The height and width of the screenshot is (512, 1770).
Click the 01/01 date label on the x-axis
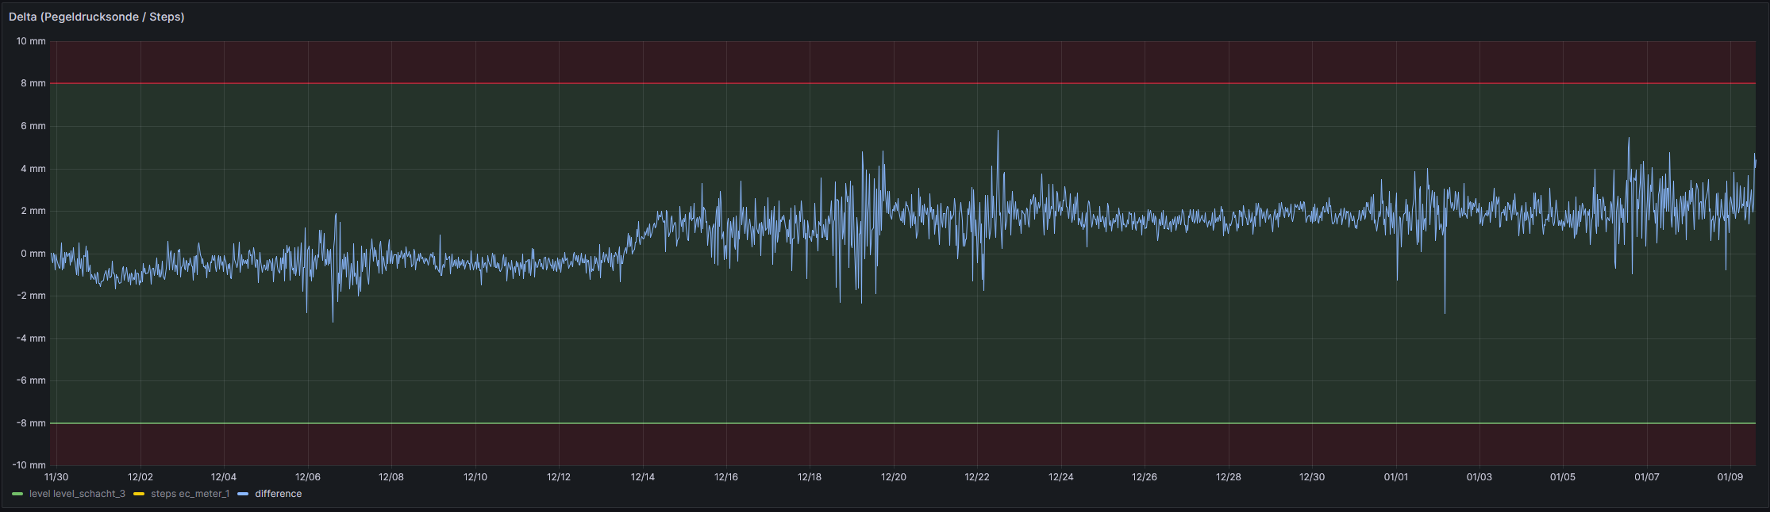point(1395,477)
